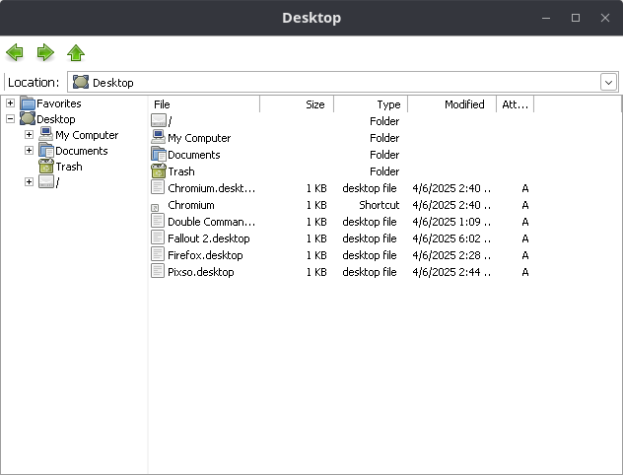Sort by the Size column header
Image resolution: width=623 pixels, height=475 pixels.
(x=297, y=104)
